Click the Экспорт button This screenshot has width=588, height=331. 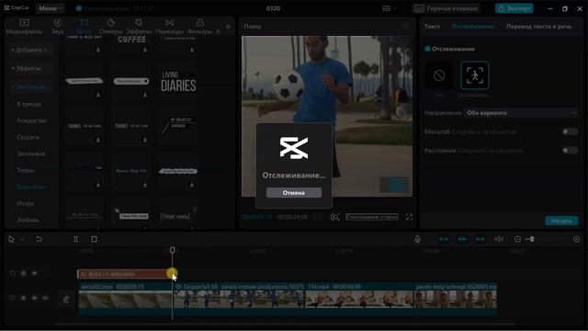pyautogui.click(x=514, y=8)
